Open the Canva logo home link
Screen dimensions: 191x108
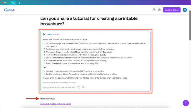(9, 10)
